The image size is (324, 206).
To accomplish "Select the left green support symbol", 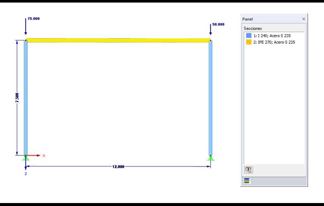I will [26, 158].
